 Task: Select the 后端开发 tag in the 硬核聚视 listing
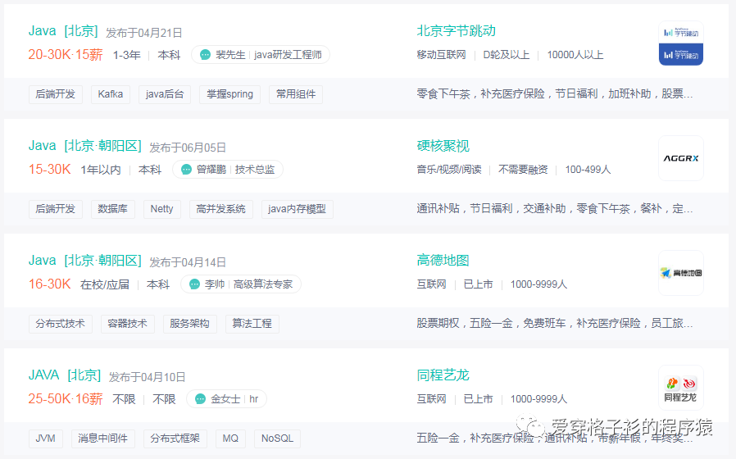(56, 209)
